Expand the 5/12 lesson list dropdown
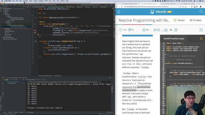Screen dimensions: 205x115 click(166, 30)
